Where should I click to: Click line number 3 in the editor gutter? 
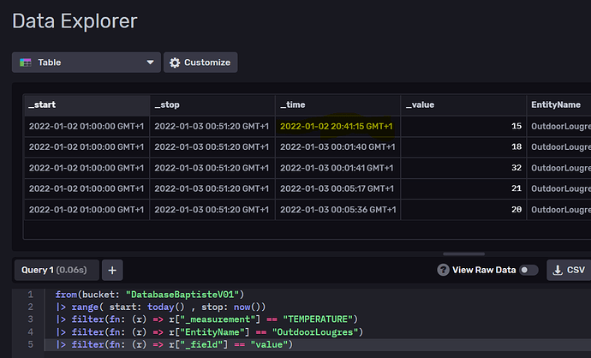pyautogui.click(x=31, y=319)
